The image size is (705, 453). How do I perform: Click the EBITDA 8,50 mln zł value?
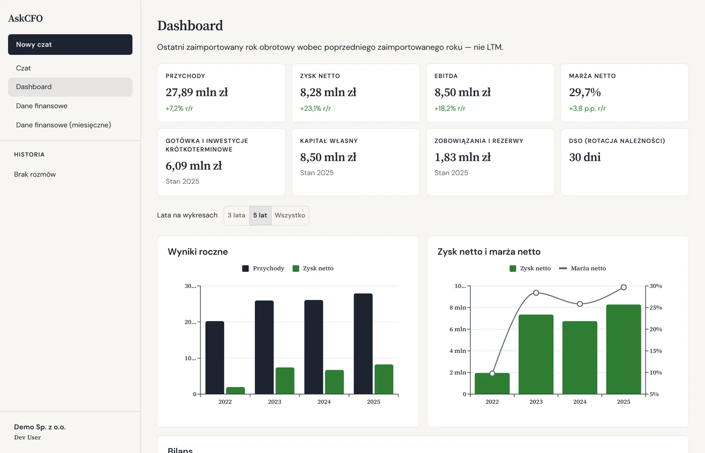pyautogui.click(x=463, y=92)
